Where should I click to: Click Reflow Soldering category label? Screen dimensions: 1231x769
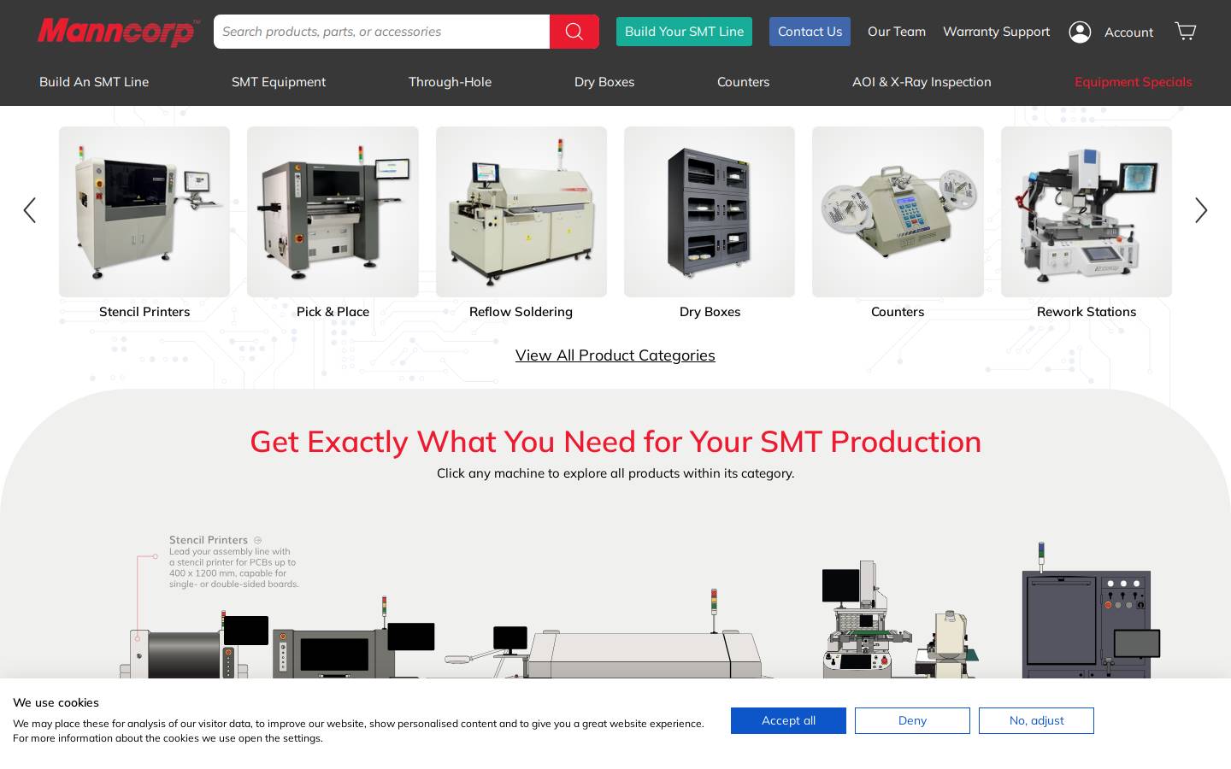coord(521,312)
